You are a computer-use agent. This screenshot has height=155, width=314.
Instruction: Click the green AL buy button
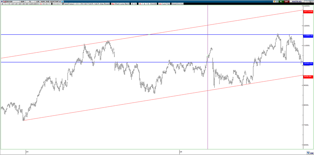tap(281, 2)
